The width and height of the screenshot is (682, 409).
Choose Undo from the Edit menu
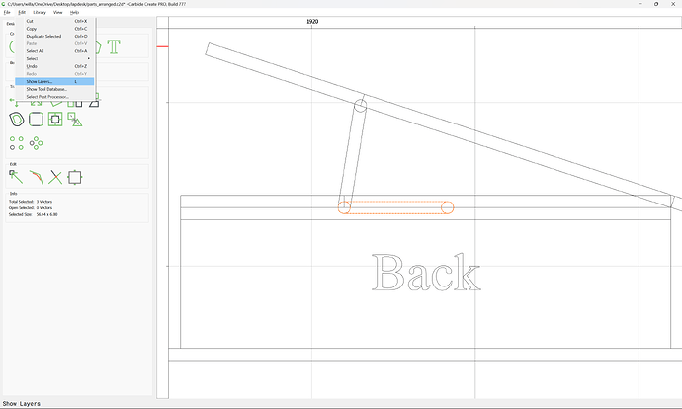click(x=54, y=66)
